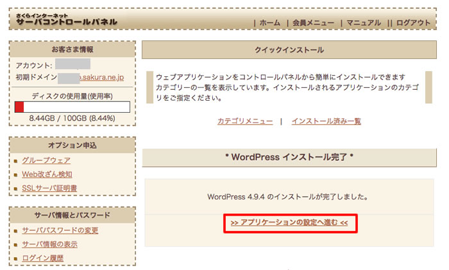Click the クイックインストール title bar
This screenshot has height=270, width=449.
click(289, 50)
